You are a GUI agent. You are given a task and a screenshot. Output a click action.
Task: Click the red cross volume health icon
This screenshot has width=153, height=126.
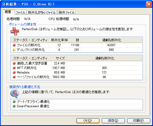pos(15,31)
